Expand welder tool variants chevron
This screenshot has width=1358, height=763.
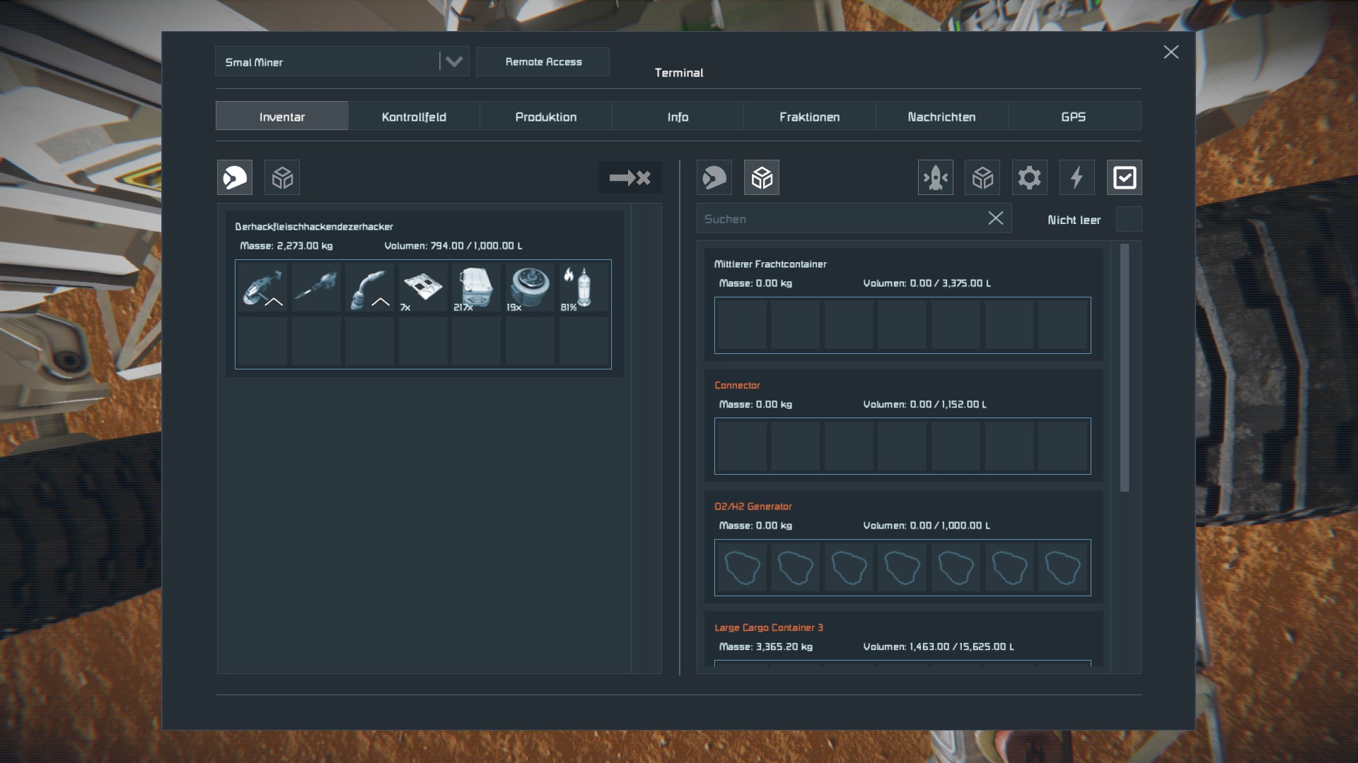[381, 302]
